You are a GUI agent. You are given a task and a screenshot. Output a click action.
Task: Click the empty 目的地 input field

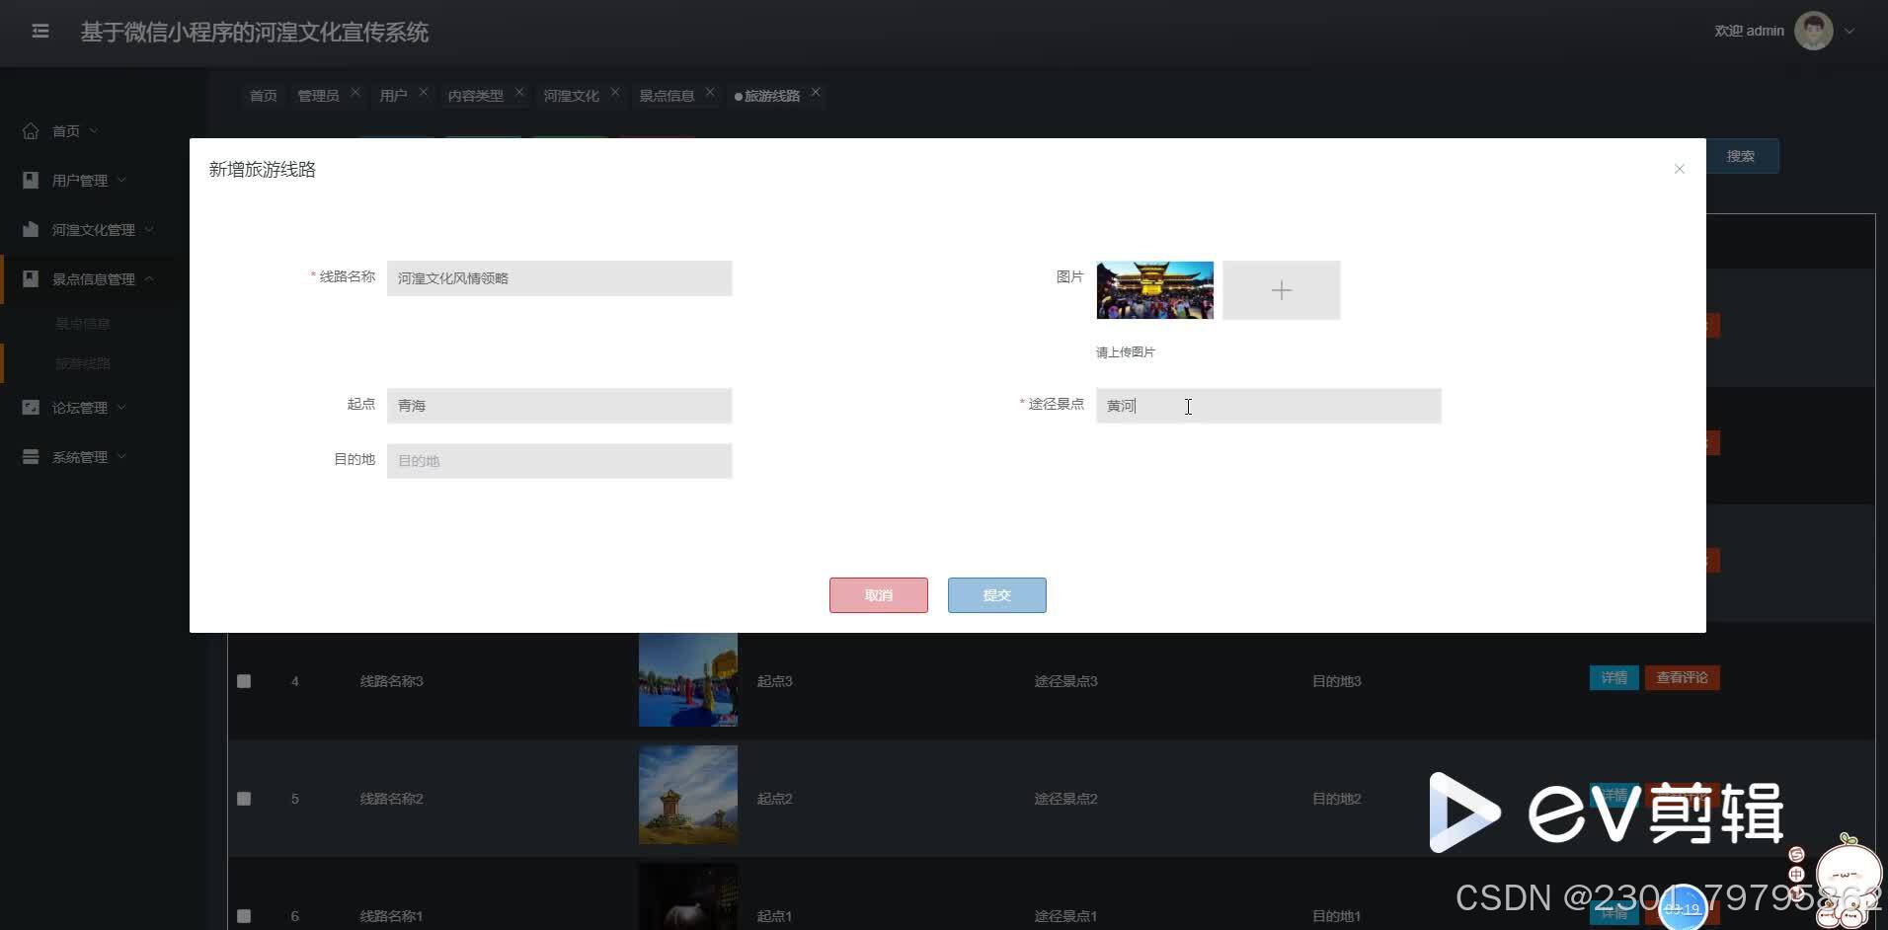pos(559,461)
